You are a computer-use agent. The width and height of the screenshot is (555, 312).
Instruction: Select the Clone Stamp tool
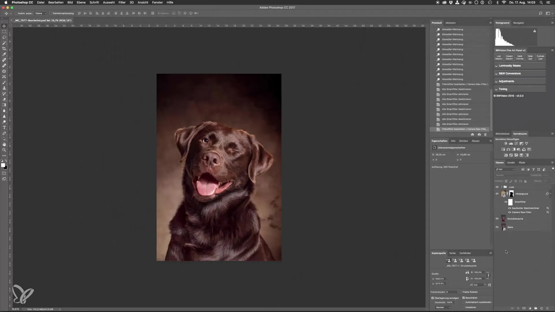[4, 88]
